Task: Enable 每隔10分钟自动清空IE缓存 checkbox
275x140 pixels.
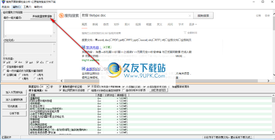Action: tap(89, 91)
